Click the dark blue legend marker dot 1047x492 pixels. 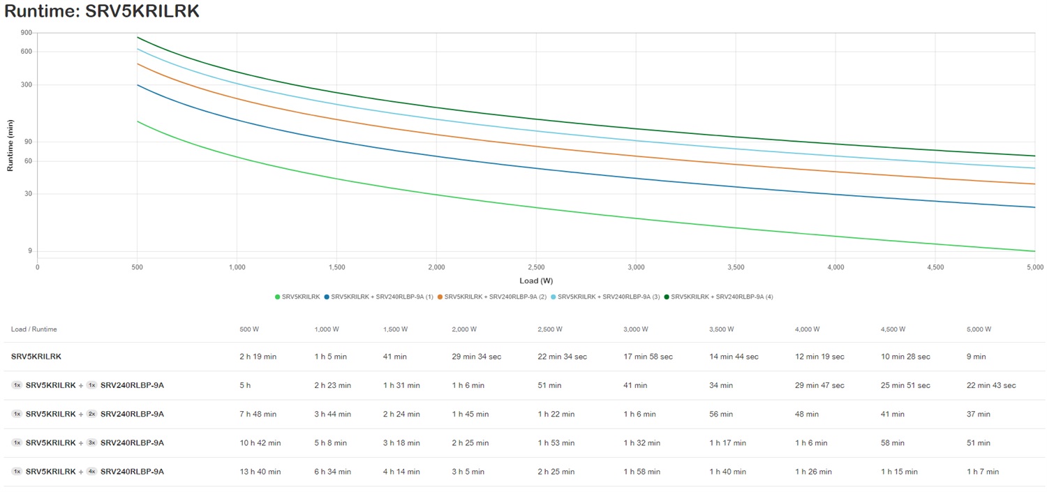pyautogui.click(x=327, y=297)
